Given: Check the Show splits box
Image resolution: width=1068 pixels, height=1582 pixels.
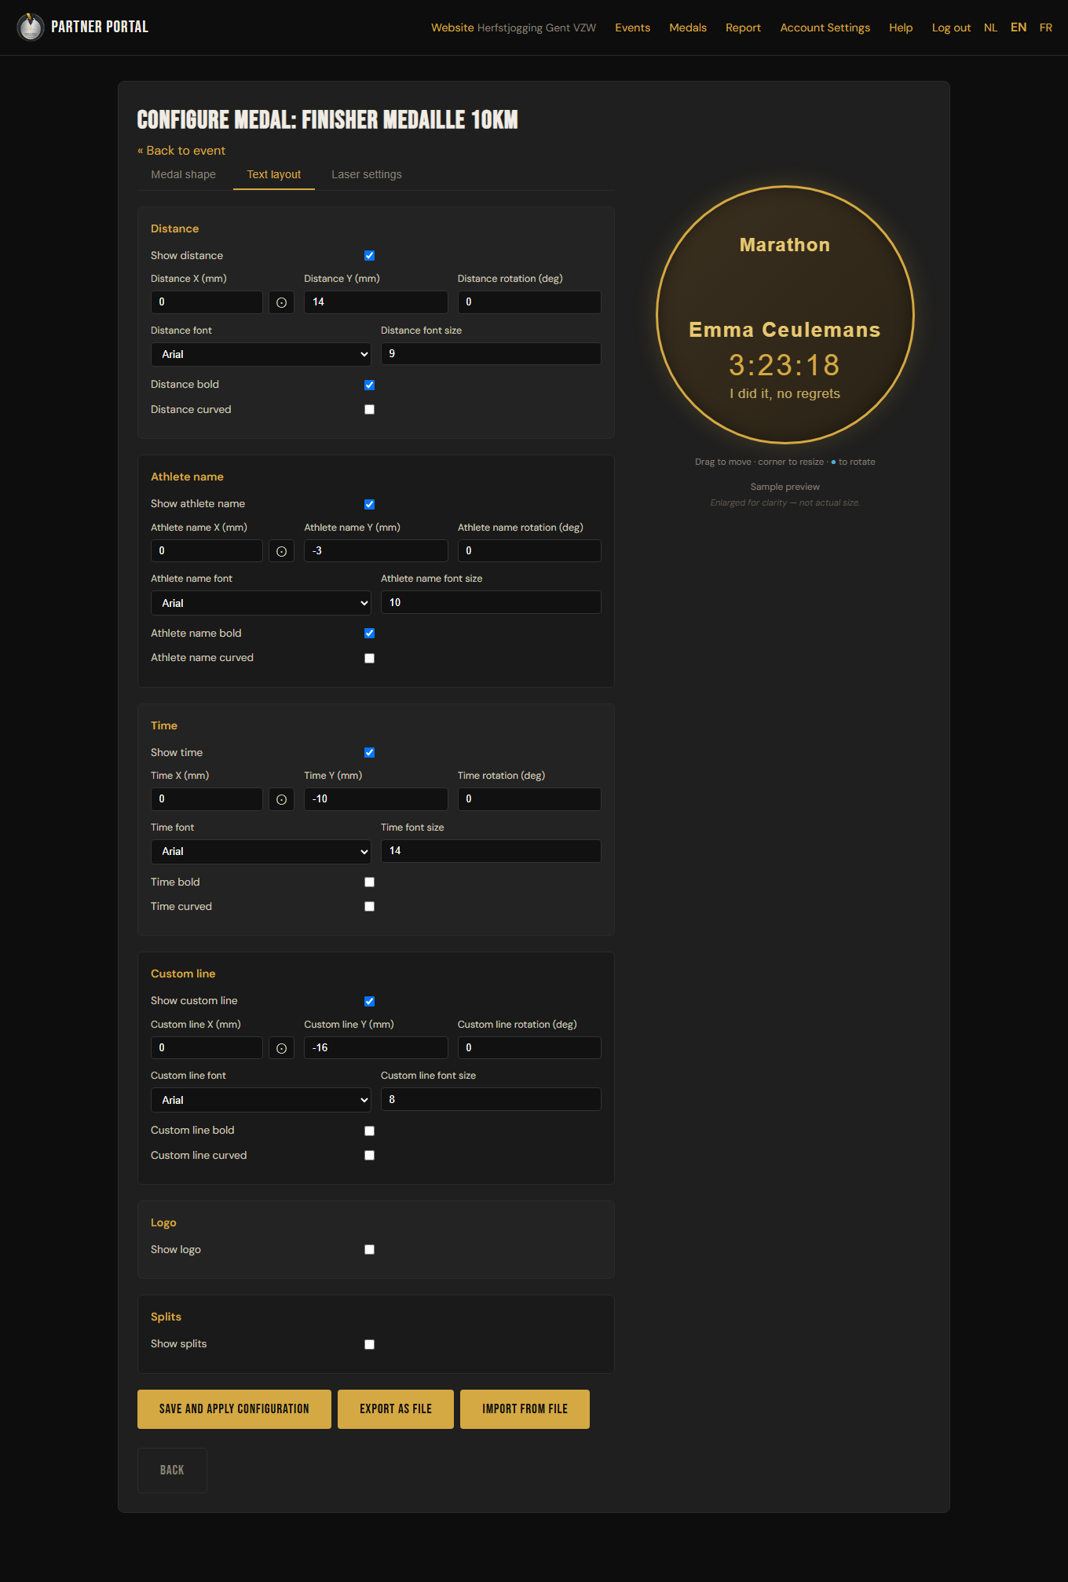Looking at the screenshot, I should pyautogui.click(x=369, y=1344).
